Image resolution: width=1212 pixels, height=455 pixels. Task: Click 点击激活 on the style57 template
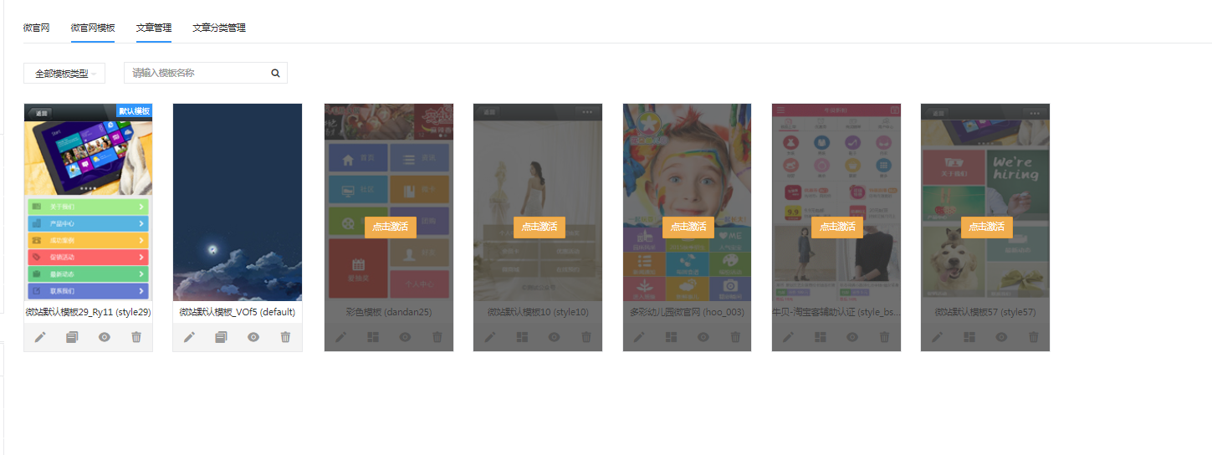tap(987, 227)
